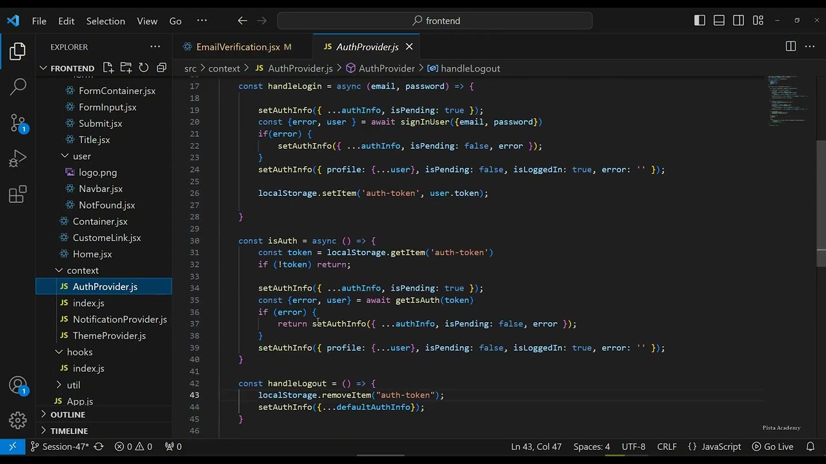The height and width of the screenshot is (464, 826).
Task: Open Run and Debug view
Action: point(18,158)
